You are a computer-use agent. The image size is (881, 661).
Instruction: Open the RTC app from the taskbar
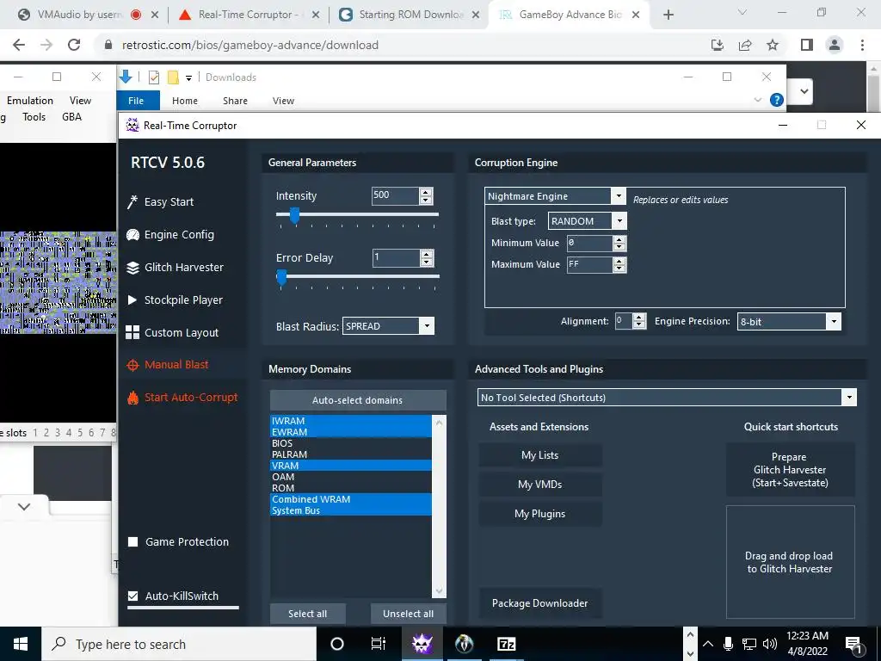(422, 644)
